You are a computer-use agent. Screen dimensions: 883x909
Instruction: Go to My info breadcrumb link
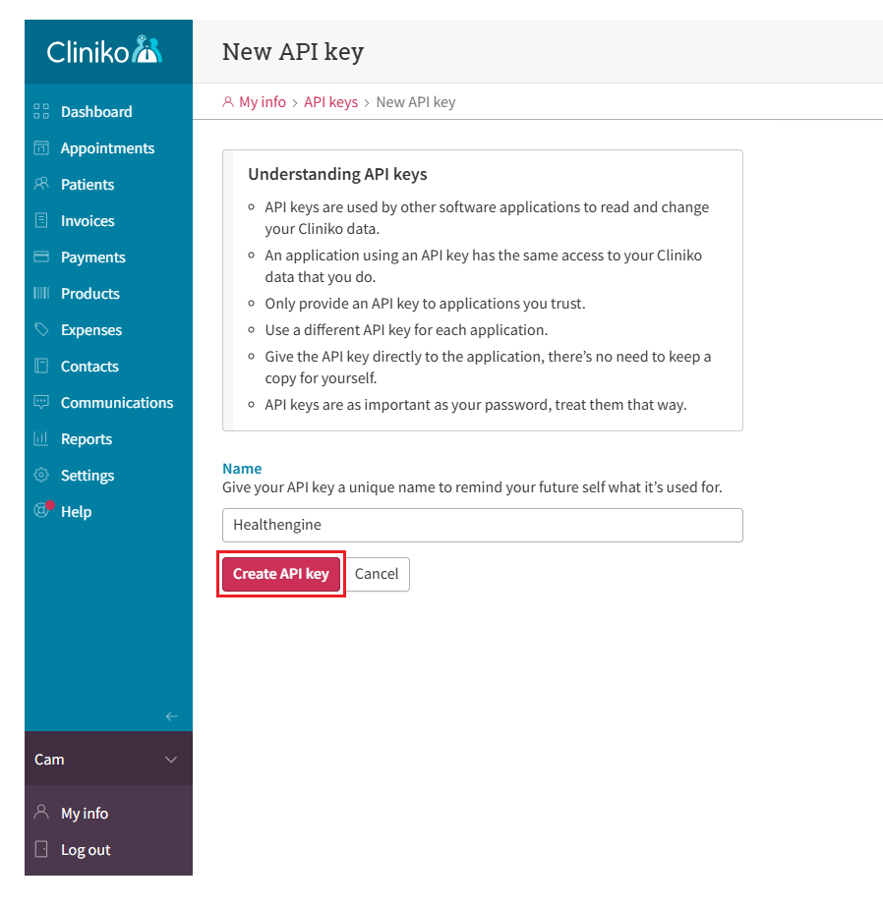click(262, 102)
